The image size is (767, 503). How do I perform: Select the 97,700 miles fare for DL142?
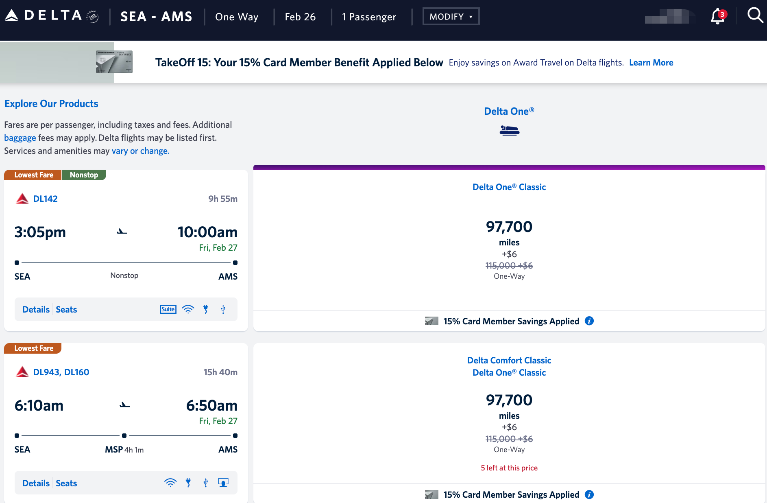[x=509, y=227]
